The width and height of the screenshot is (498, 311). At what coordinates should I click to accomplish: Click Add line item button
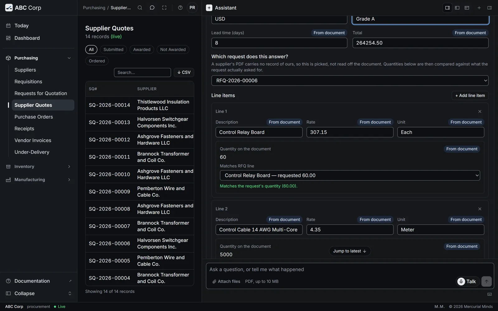pyautogui.click(x=470, y=95)
